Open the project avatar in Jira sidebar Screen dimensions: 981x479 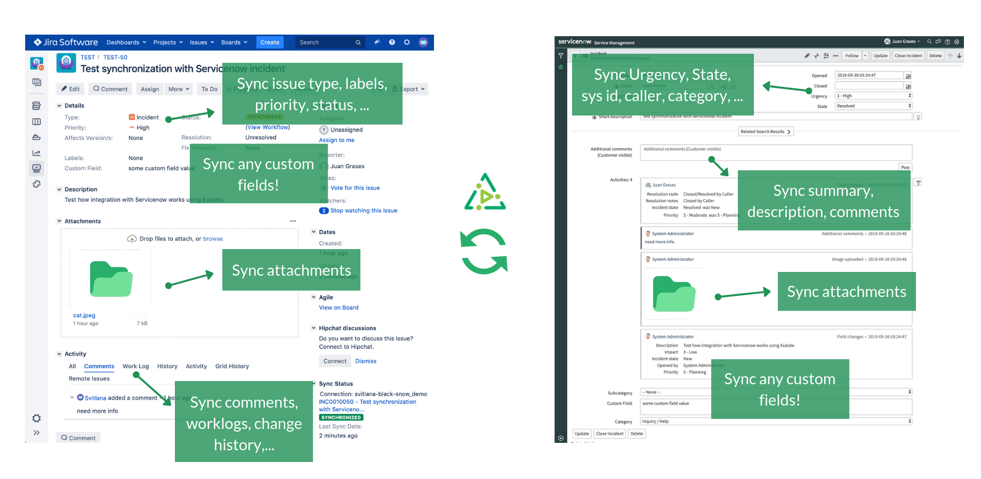click(x=37, y=64)
